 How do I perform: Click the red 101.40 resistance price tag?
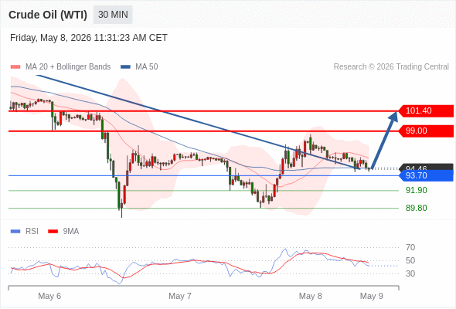(x=426, y=110)
